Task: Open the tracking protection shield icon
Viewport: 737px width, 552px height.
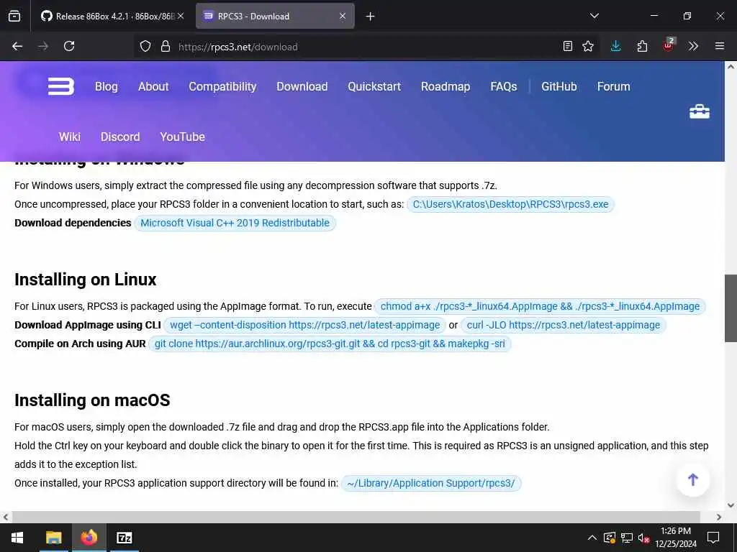Action: tap(145, 47)
